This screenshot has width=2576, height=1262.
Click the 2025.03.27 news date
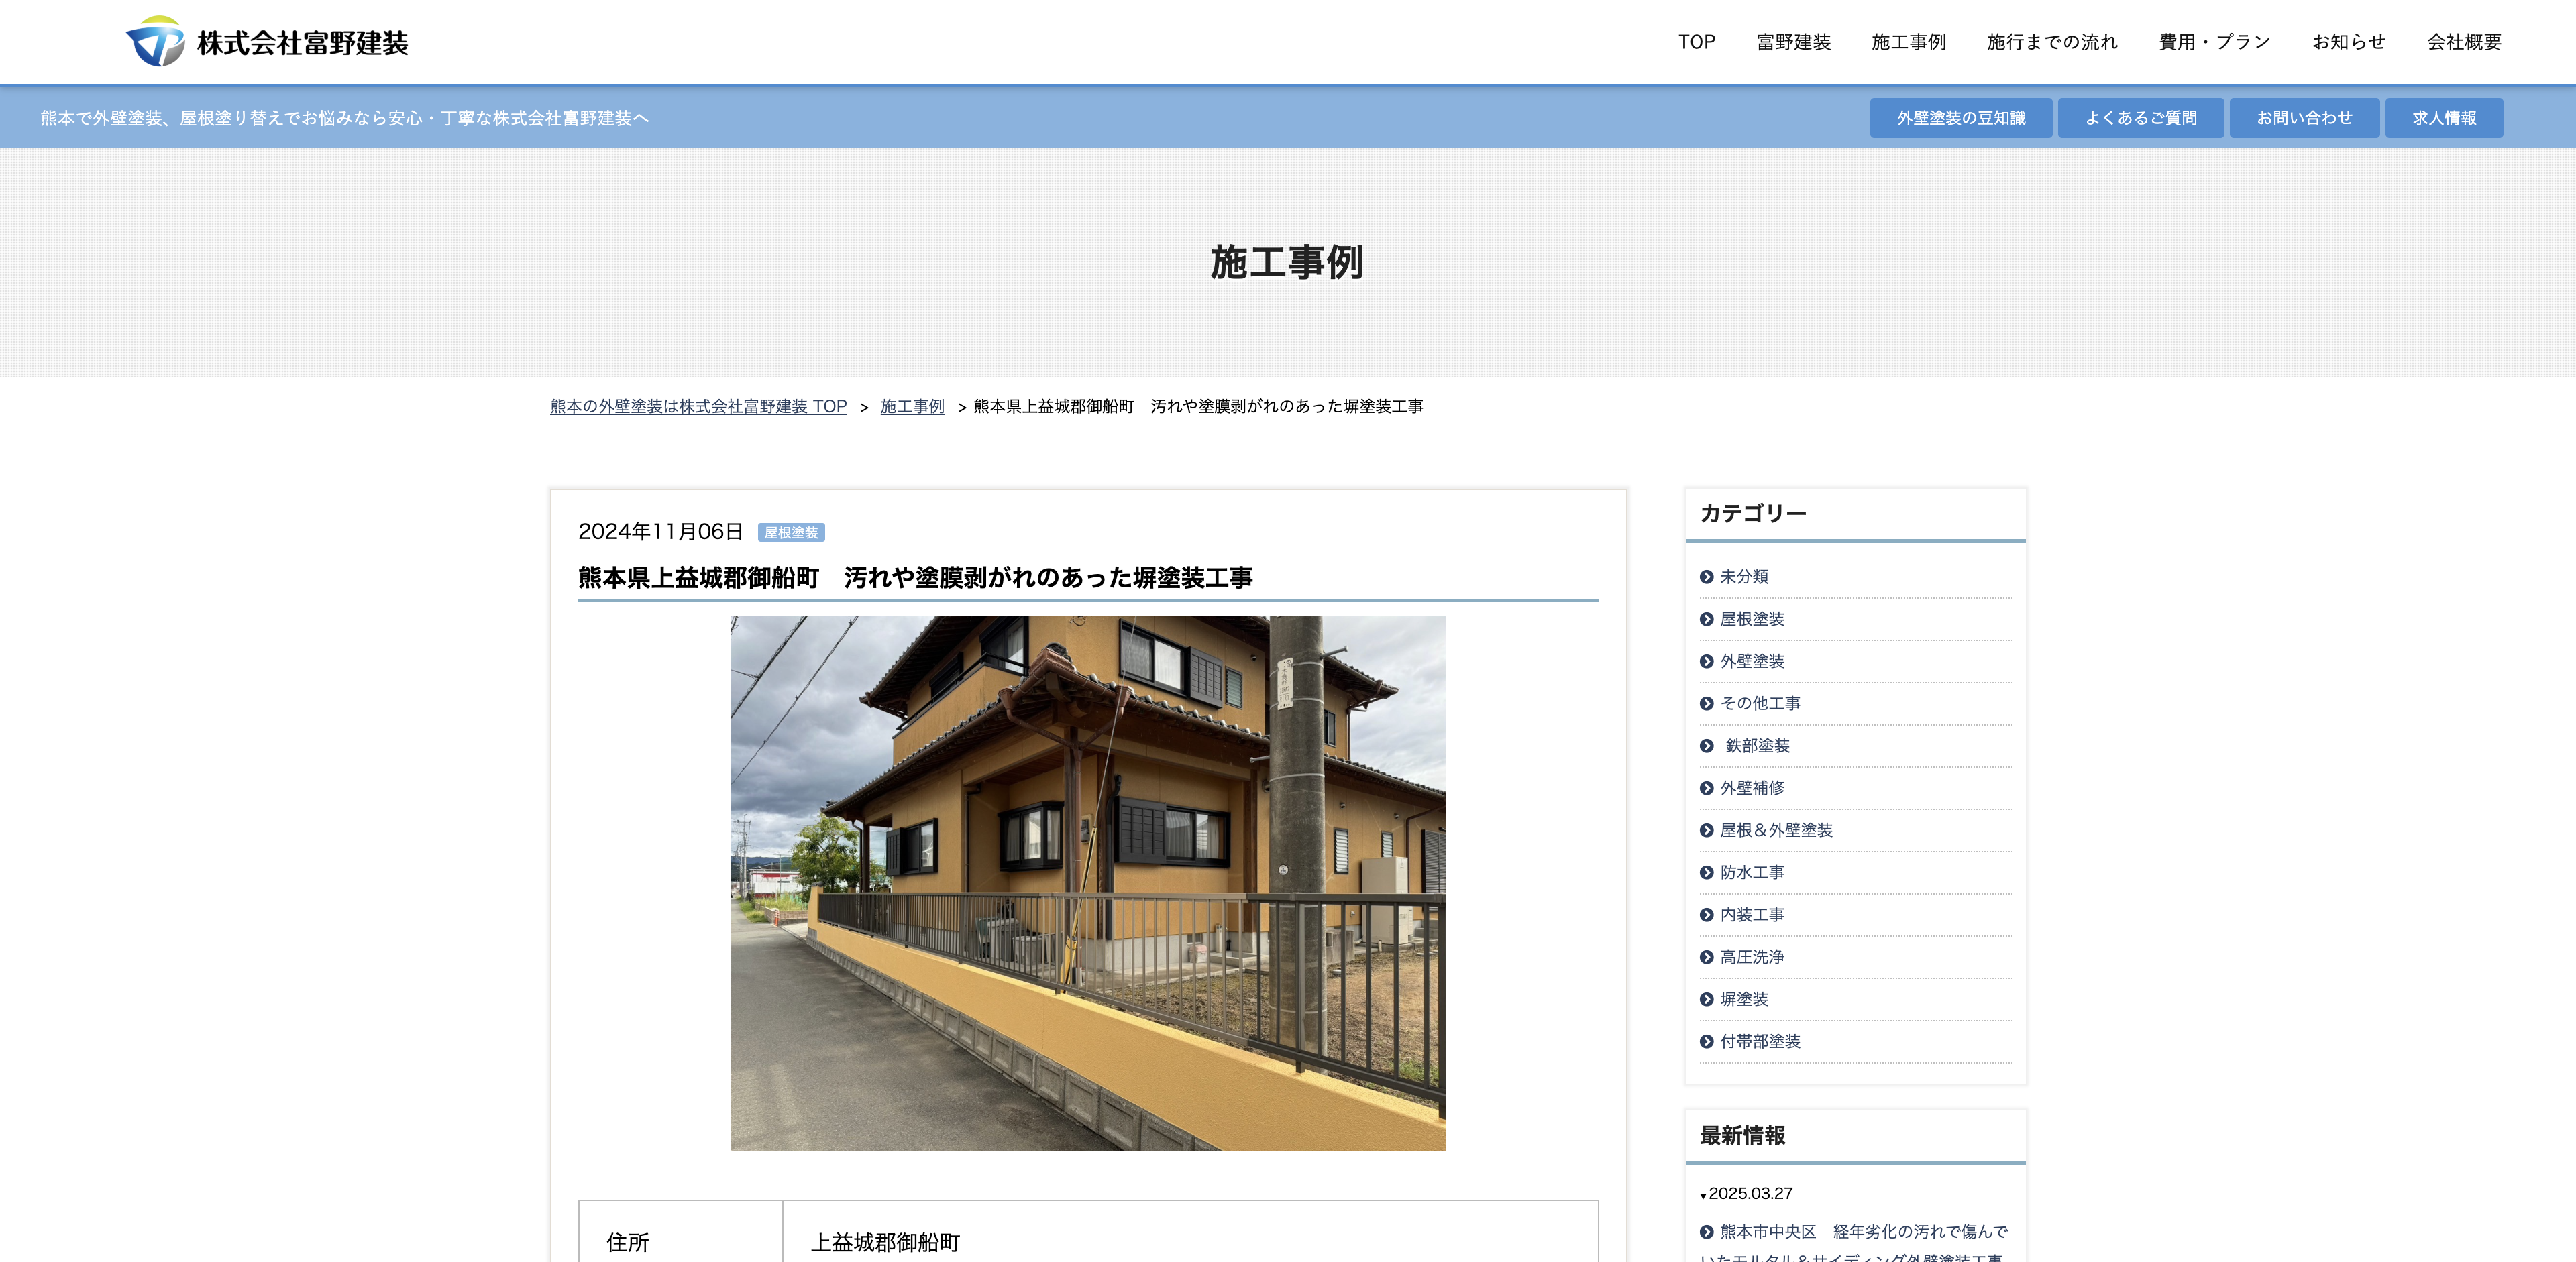1750,1193
